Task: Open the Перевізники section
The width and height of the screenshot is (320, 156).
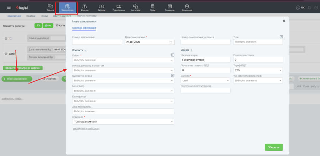Action: [x=118, y=7]
